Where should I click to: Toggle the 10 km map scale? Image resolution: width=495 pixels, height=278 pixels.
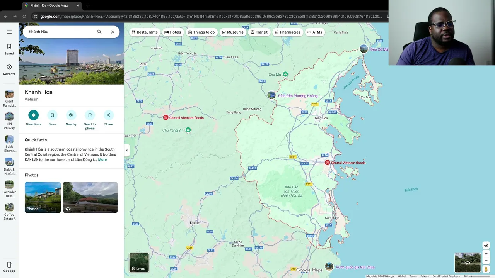pos(476,276)
